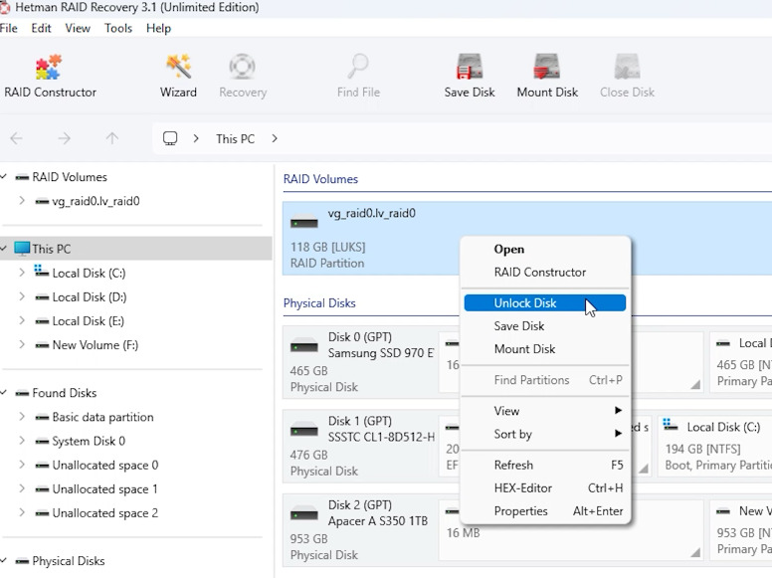Open the Help menu
Image resolution: width=772 pixels, height=578 pixels.
[x=158, y=28]
